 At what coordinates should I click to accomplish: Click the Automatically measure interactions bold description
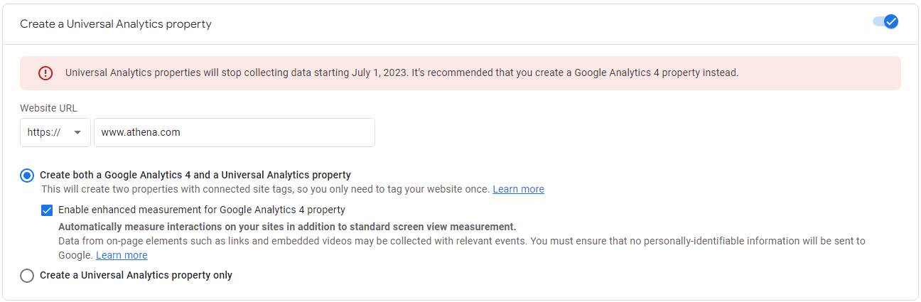pos(287,227)
